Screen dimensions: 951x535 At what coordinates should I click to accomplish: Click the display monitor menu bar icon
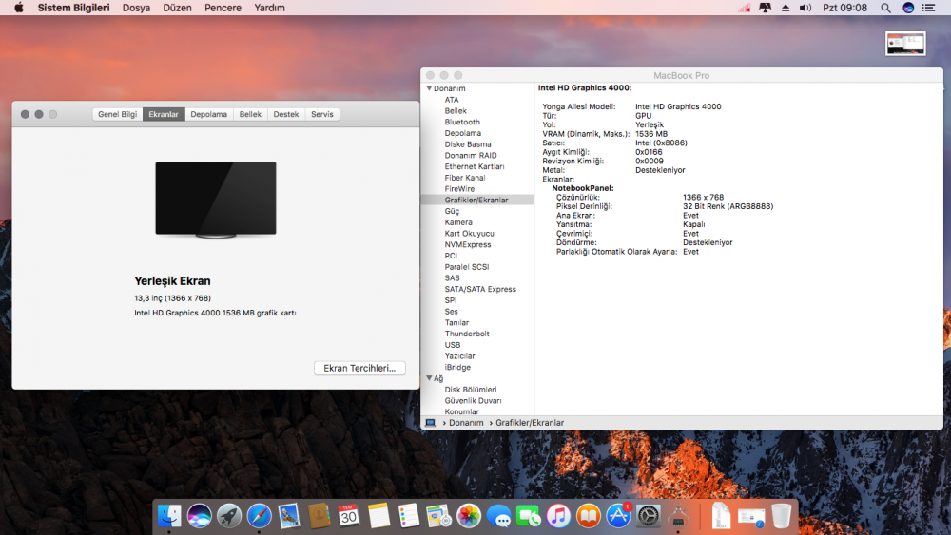click(765, 8)
